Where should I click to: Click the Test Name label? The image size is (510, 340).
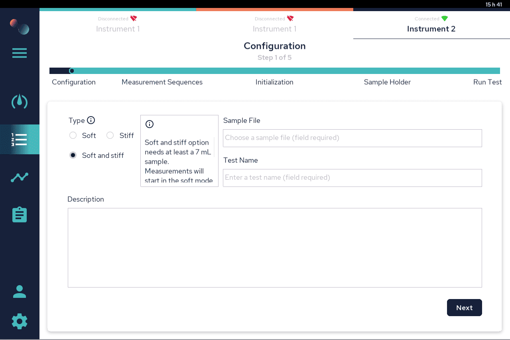(240, 160)
